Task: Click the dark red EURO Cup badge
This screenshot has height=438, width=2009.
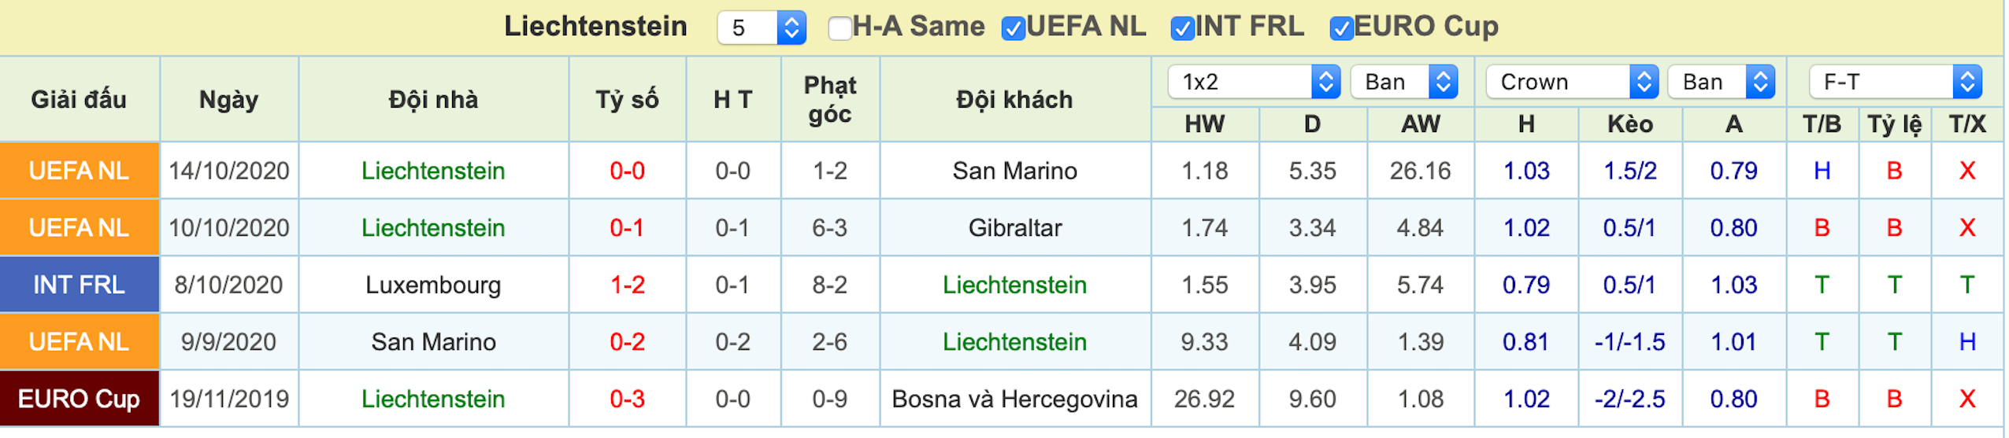Action: pyautogui.click(x=80, y=399)
